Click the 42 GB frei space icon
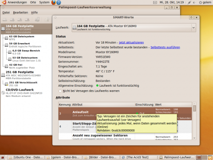This screenshot has height=160, width=213. coord(6,66)
